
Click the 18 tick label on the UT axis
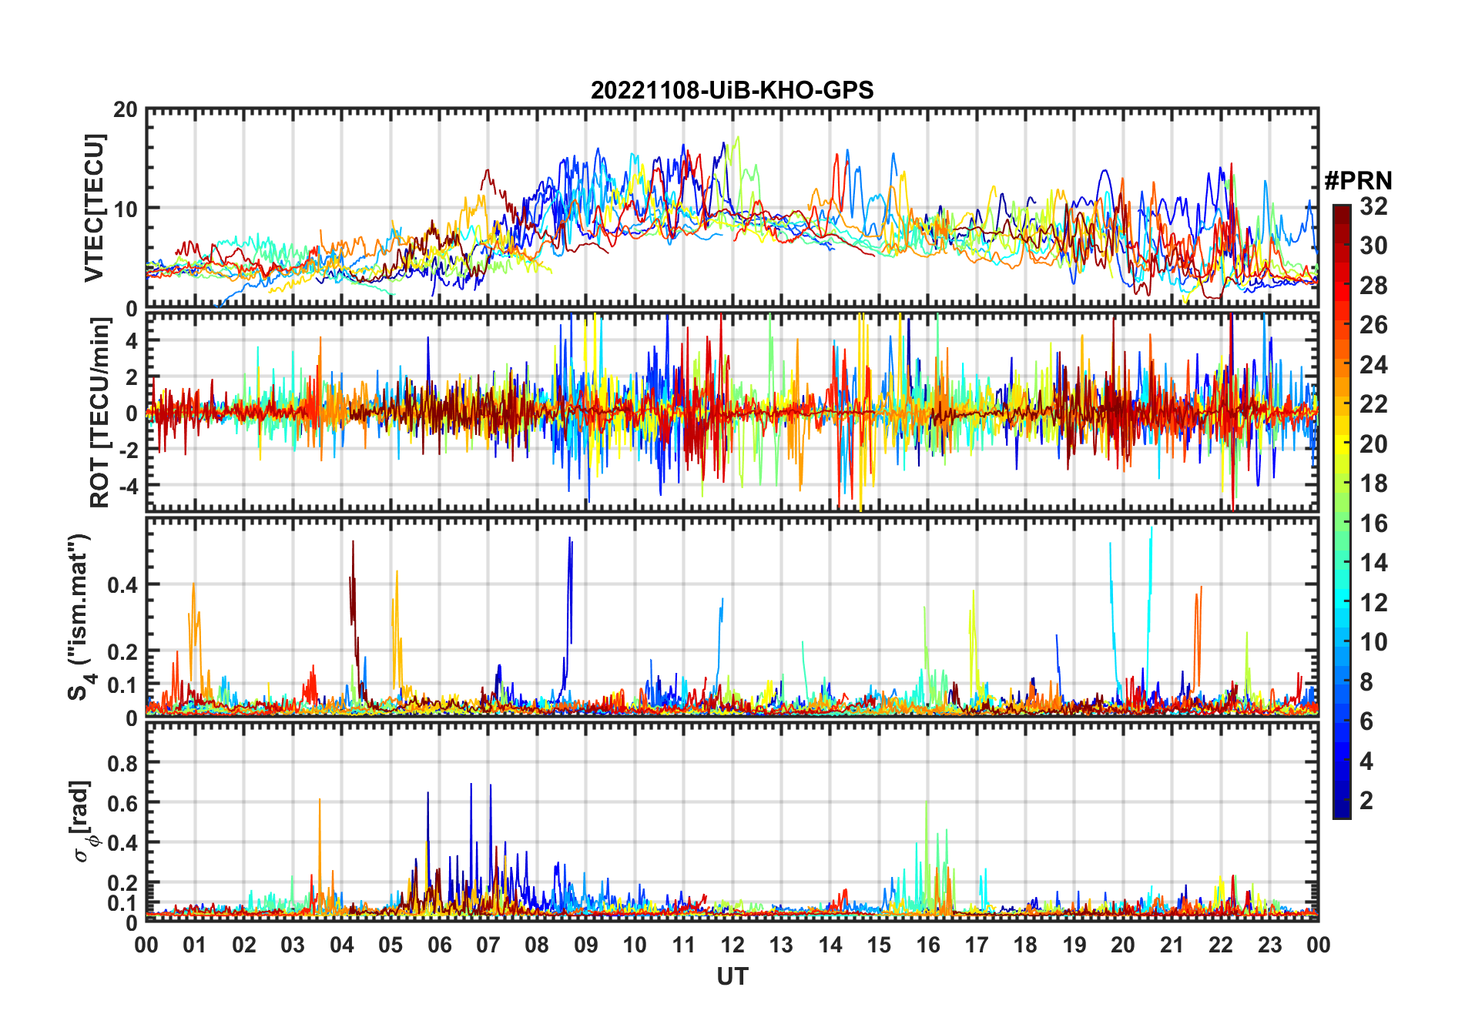point(1025,945)
